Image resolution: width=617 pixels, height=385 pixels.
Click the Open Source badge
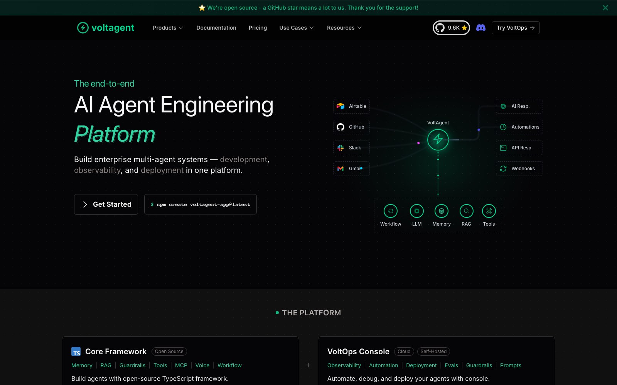pos(169,352)
